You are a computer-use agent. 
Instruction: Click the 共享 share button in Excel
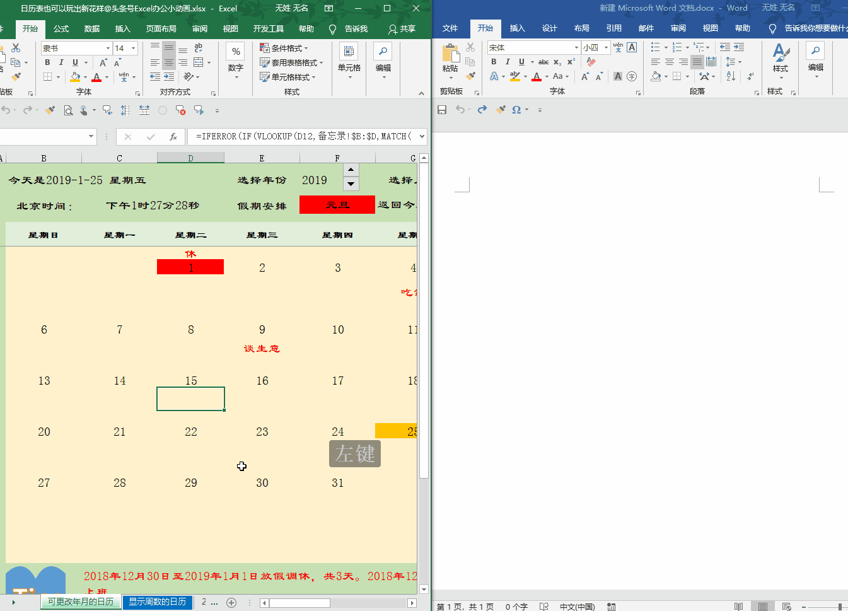coord(402,29)
